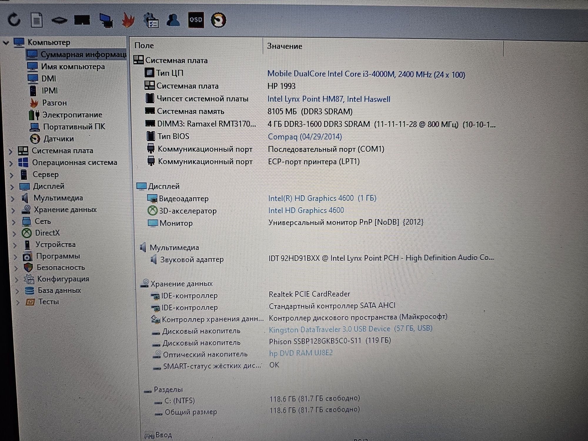The height and width of the screenshot is (441, 588).
Task: Select the Оптический накопитель row
Action: coord(243,354)
